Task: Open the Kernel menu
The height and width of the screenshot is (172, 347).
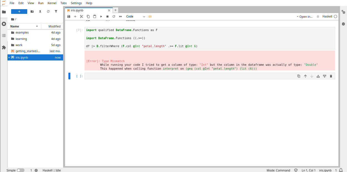Action: coord(52,3)
